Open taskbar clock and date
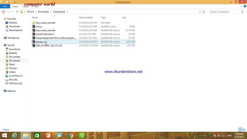The height and width of the screenshot is (139, 247). pos(239,136)
